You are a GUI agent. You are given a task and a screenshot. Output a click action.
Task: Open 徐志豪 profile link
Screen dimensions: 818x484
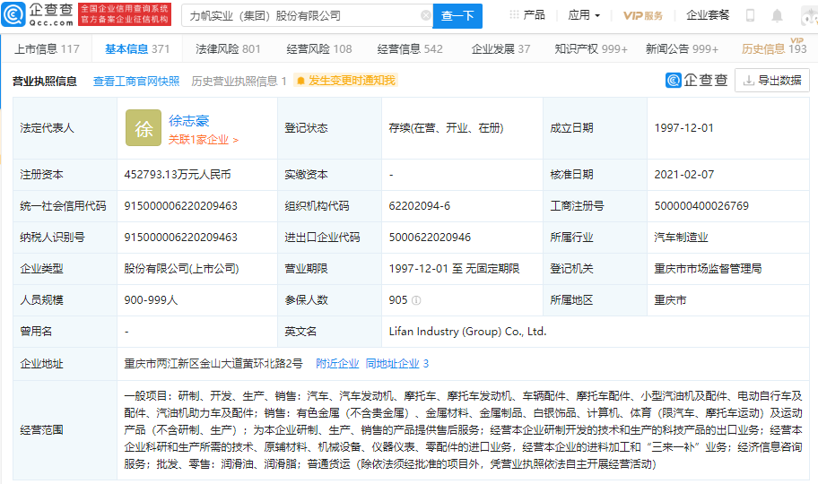[189, 121]
